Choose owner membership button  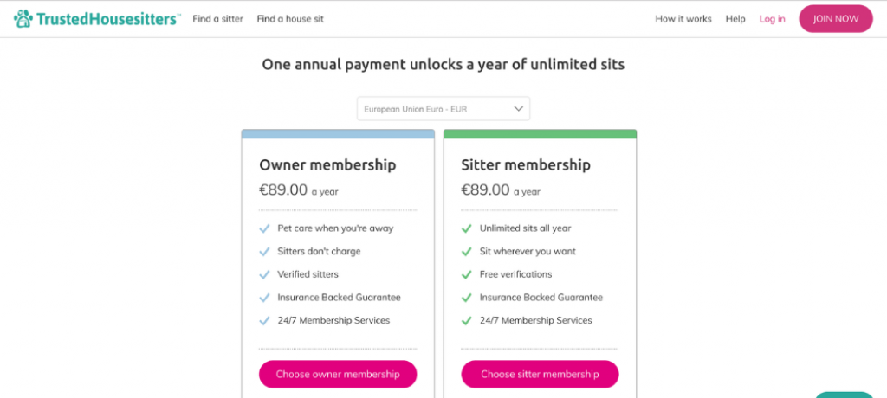pyautogui.click(x=338, y=375)
